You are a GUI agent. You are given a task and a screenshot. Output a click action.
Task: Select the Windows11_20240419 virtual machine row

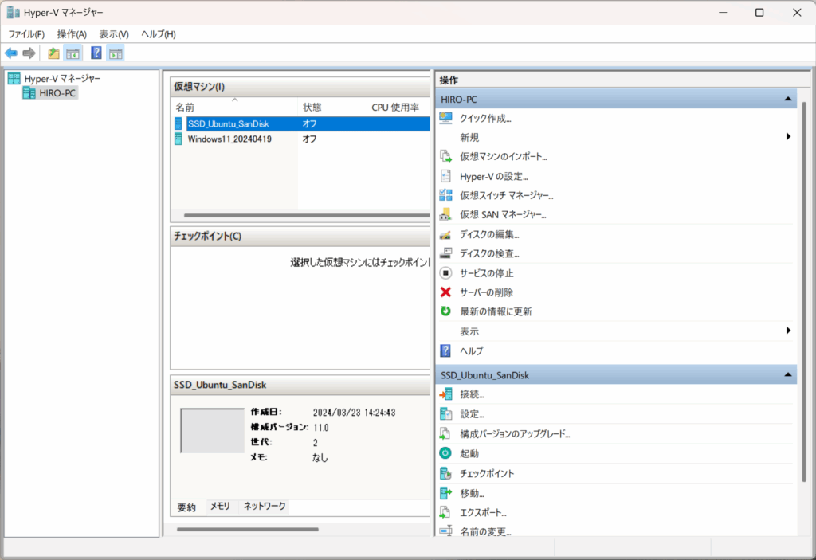tap(302, 139)
